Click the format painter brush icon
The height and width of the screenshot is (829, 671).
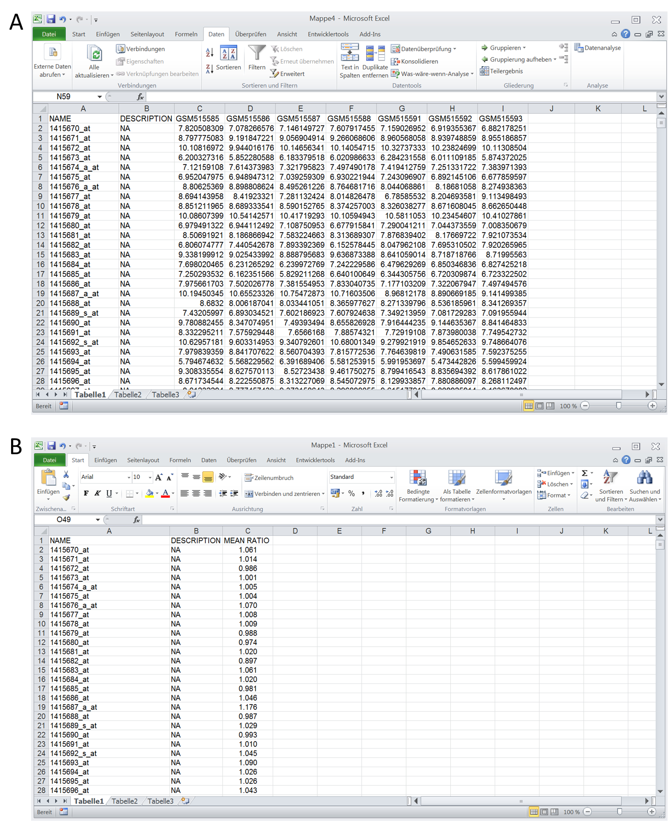[x=66, y=498]
